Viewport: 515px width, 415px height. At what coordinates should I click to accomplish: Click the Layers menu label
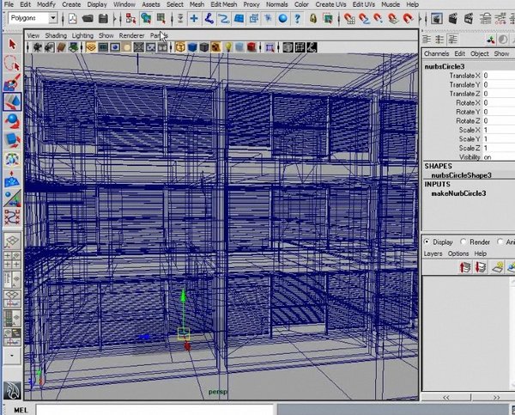(433, 253)
